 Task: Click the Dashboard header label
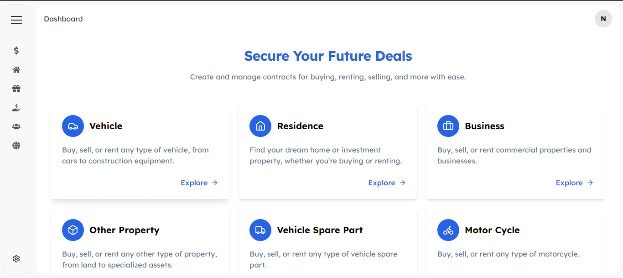(x=63, y=19)
